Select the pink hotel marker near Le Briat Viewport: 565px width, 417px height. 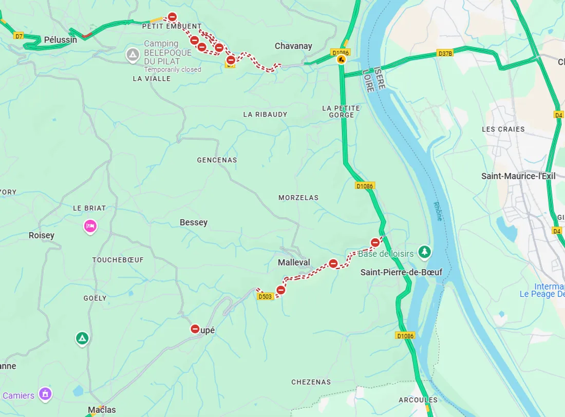tap(90, 226)
